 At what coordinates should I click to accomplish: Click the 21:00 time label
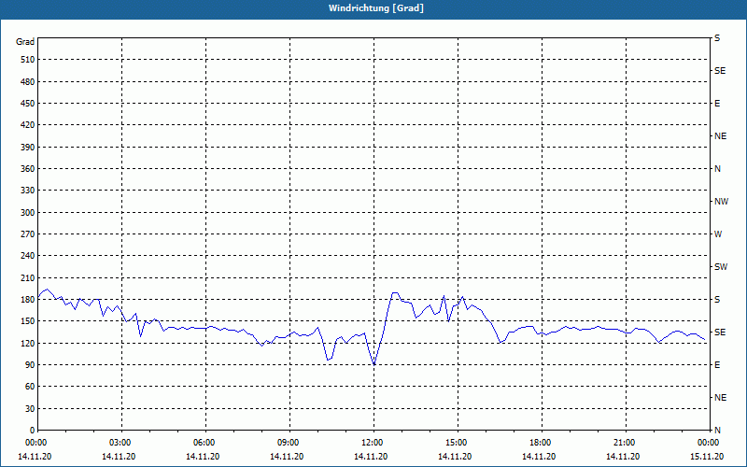[626, 443]
